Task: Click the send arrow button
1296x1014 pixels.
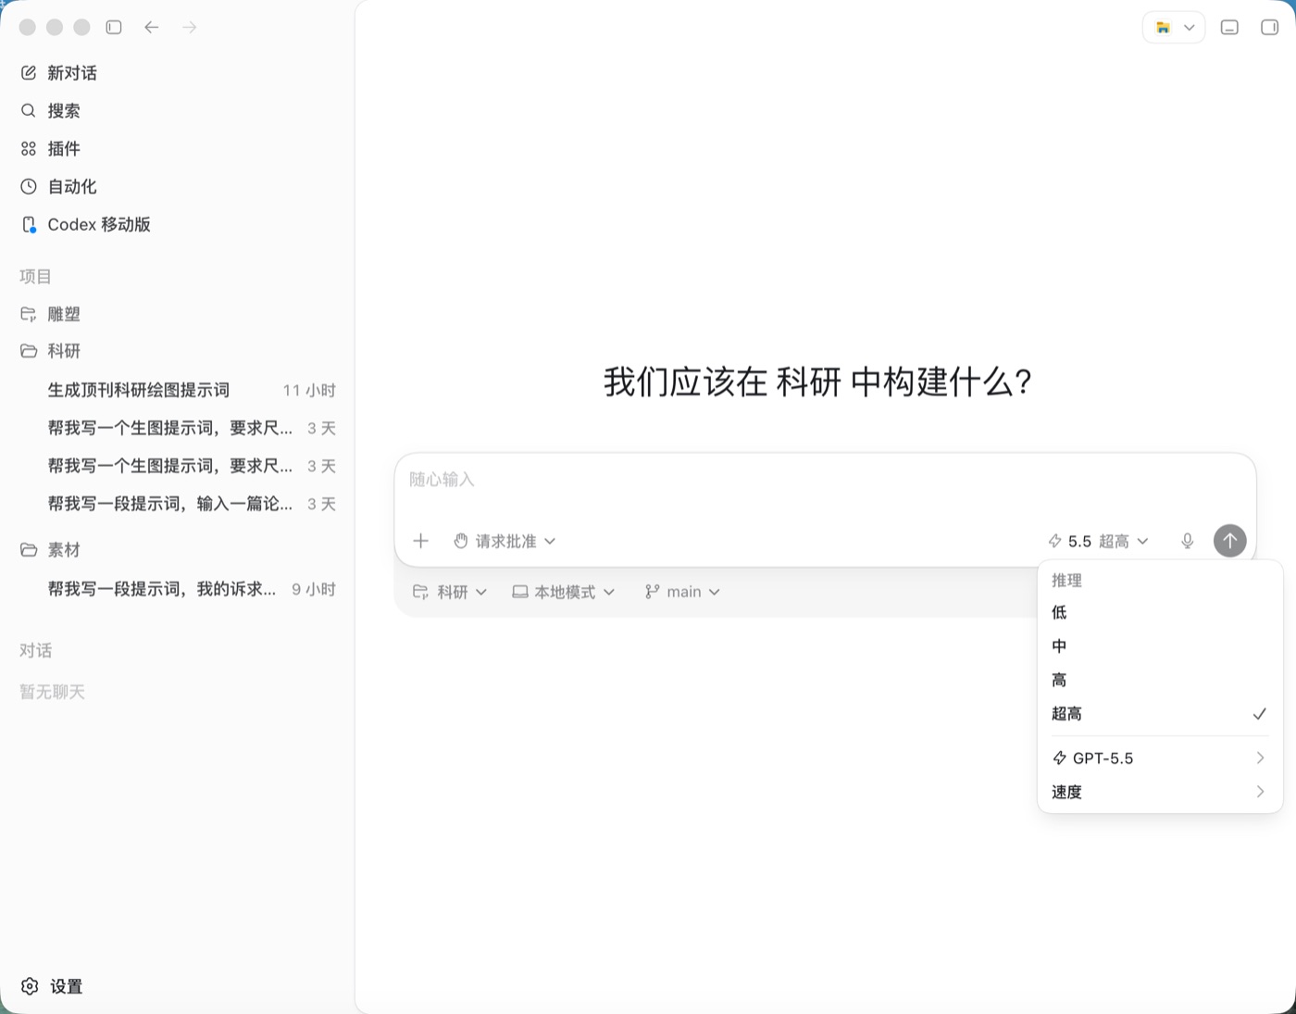Action: tap(1229, 541)
